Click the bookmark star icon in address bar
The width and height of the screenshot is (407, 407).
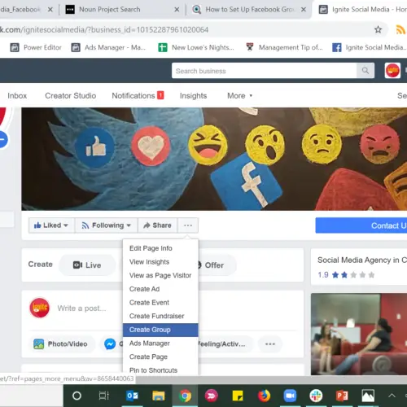pyautogui.click(x=378, y=29)
